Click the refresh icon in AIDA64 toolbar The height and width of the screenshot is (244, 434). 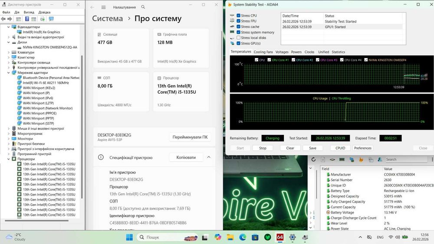[x=313, y=159]
